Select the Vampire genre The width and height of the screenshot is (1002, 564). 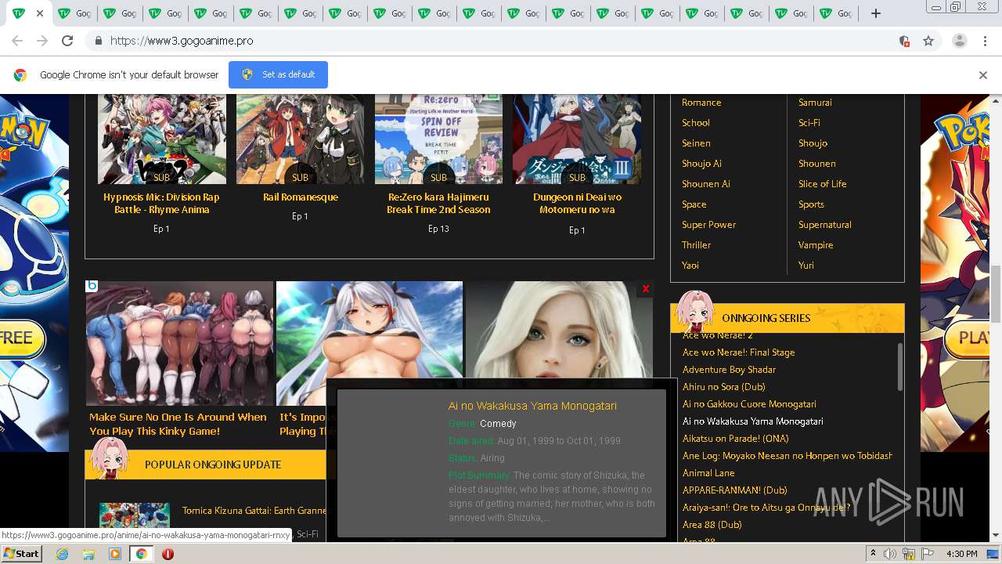(x=816, y=245)
